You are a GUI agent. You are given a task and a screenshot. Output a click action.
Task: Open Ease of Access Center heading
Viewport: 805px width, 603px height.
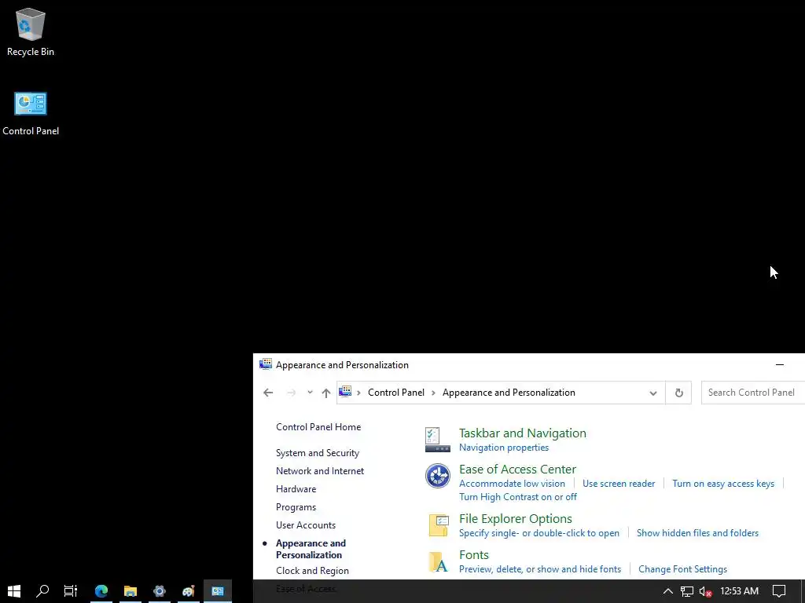pos(517,470)
